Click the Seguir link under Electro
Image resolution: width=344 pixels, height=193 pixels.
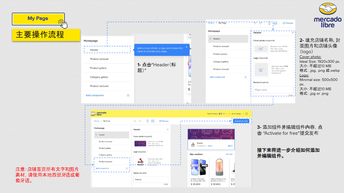pos(210,146)
